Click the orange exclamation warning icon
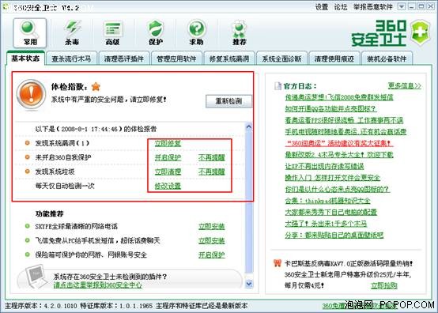Image resolution: width=438 pixels, height=313 pixels. click(31, 94)
